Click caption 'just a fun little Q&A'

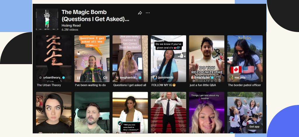coord(203,85)
